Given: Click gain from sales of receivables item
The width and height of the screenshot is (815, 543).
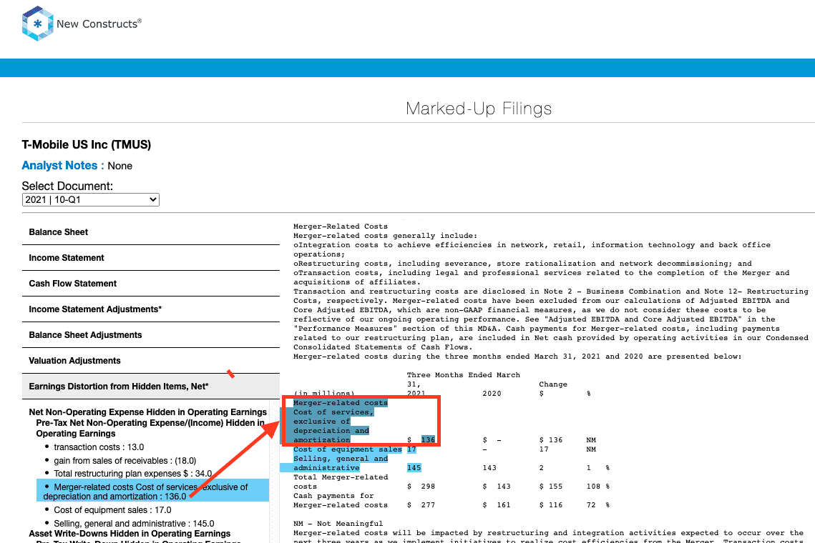Looking at the screenshot, I should point(125,460).
